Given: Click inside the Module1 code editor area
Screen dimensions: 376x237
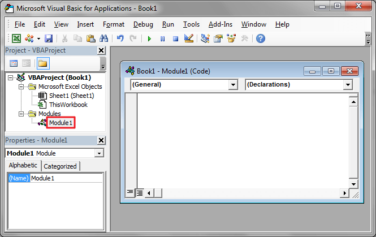Looking at the screenshot, I should (x=243, y=141).
